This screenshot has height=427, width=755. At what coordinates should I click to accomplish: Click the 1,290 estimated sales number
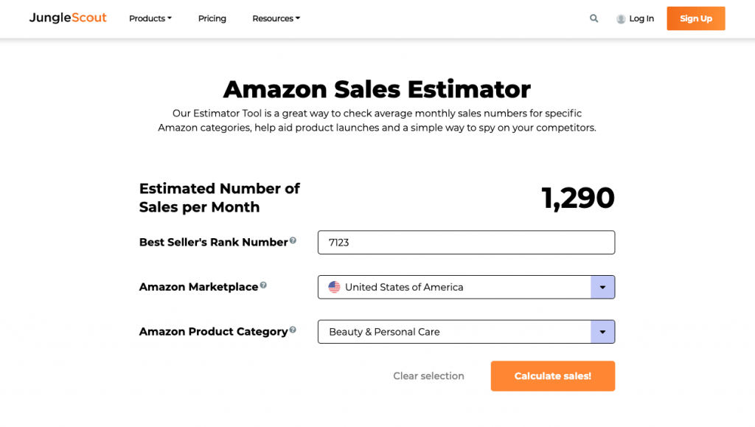[x=578, y=198]
